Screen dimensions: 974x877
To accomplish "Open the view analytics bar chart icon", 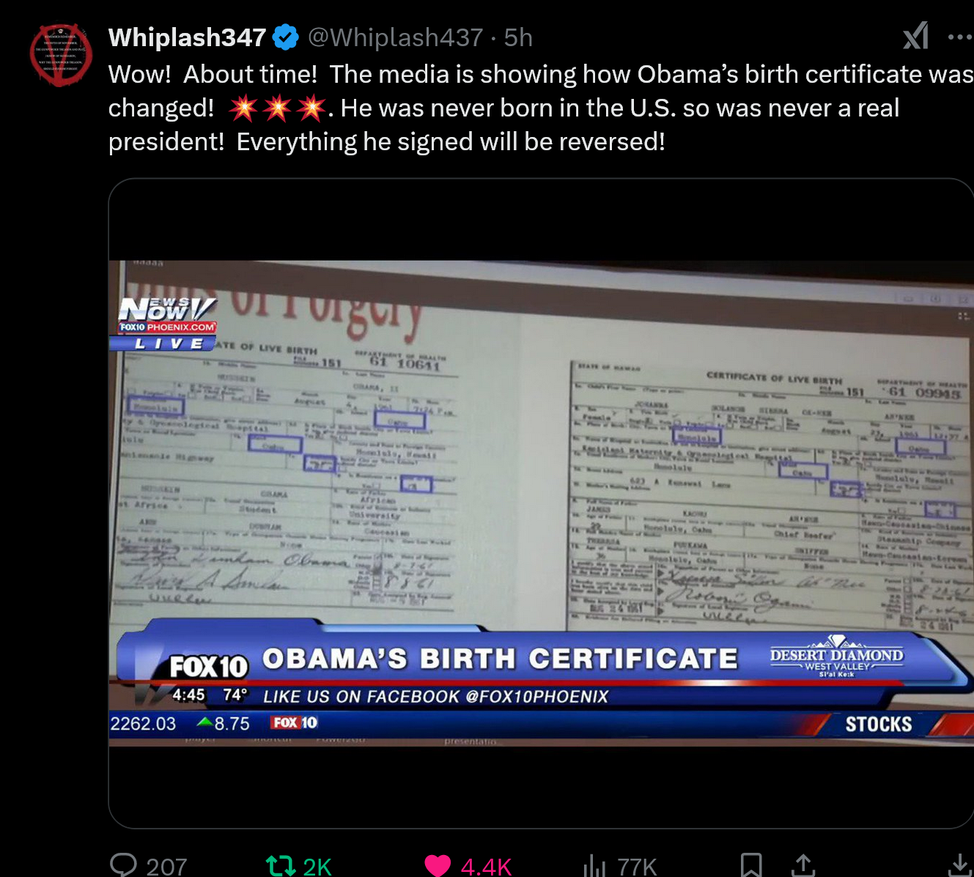I will tap(594, 866).
